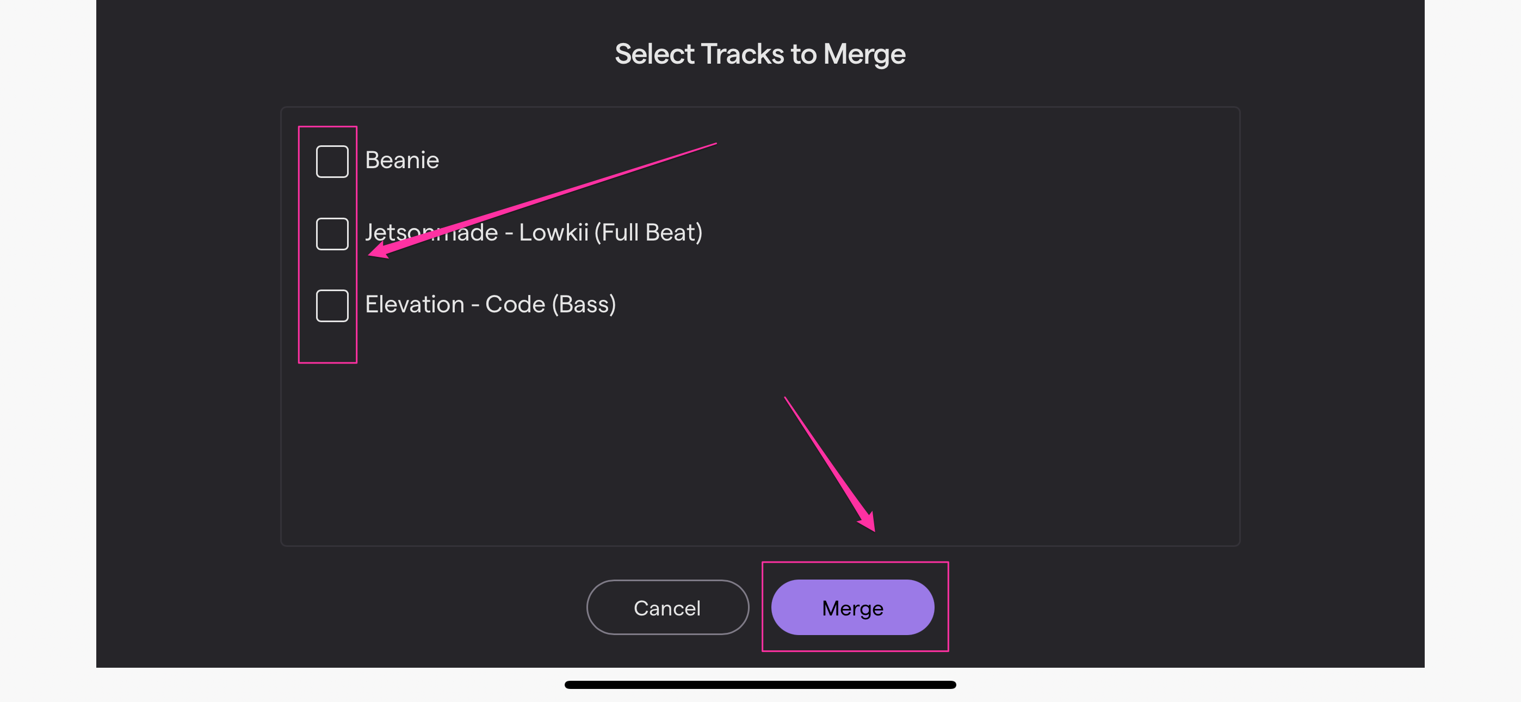1521x702 pixels.
Task: Click Cancel to dismiss the dialog
Action: pyautogui.click(x=667, y=607)
